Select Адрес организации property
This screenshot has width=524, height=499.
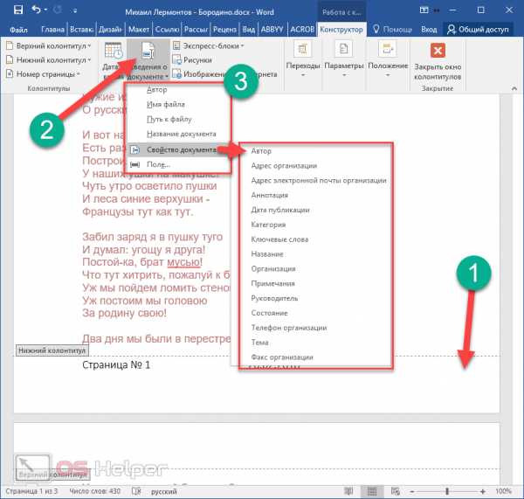click(x=284, y=165)
